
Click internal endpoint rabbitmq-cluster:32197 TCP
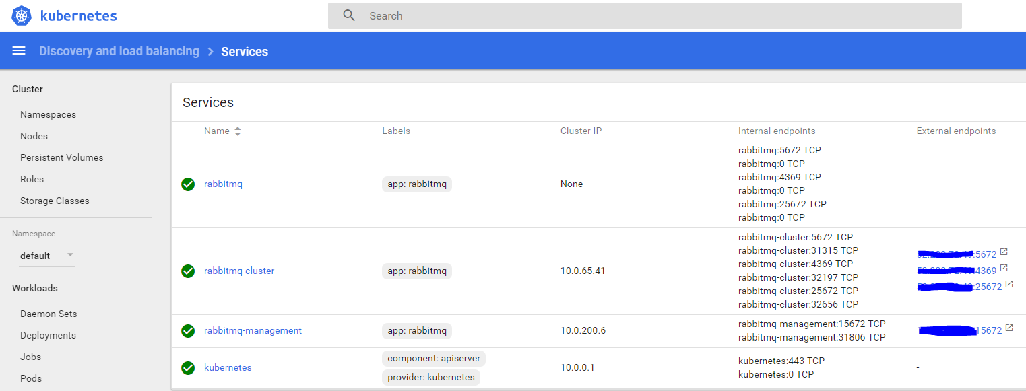(x=798, y=278)
